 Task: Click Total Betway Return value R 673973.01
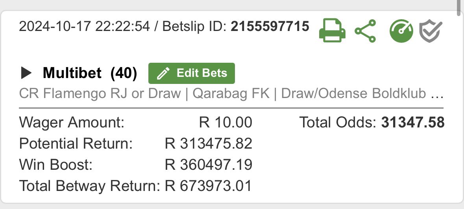click(209, 186)
